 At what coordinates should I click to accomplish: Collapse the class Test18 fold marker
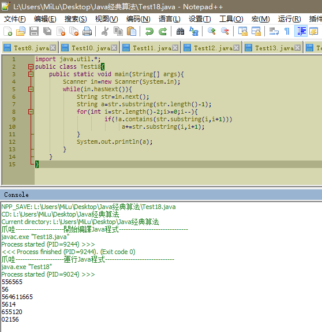[31, 67]
